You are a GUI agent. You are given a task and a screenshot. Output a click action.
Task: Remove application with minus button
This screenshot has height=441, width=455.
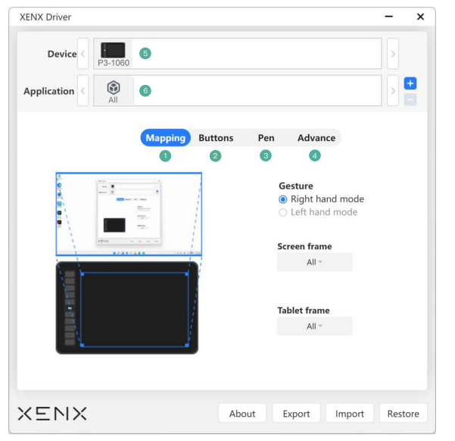point(410,100)
